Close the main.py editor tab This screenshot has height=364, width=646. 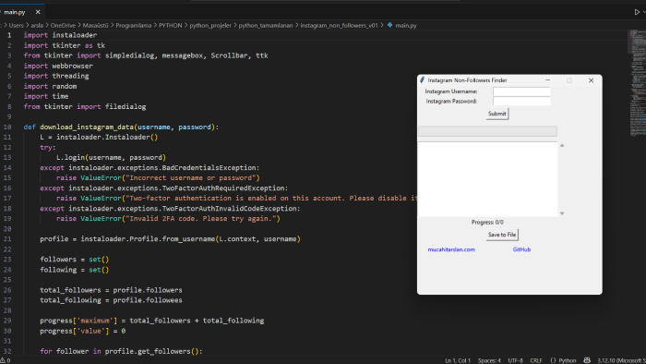(38, 12)
